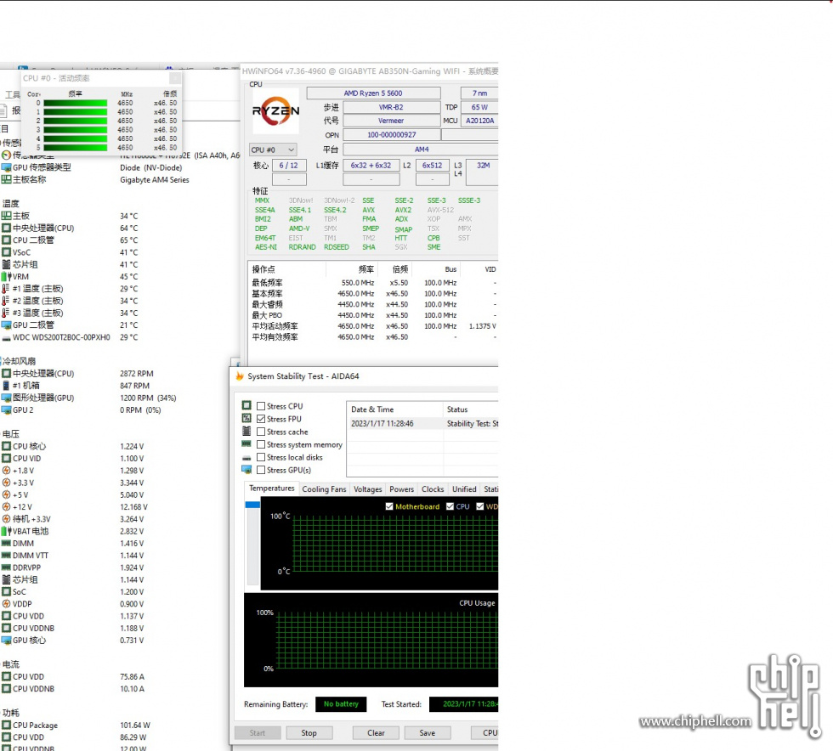The image size is (833, 751).
Task: Toggle Motherboard graph checkbox
Action: pos(389,506)
